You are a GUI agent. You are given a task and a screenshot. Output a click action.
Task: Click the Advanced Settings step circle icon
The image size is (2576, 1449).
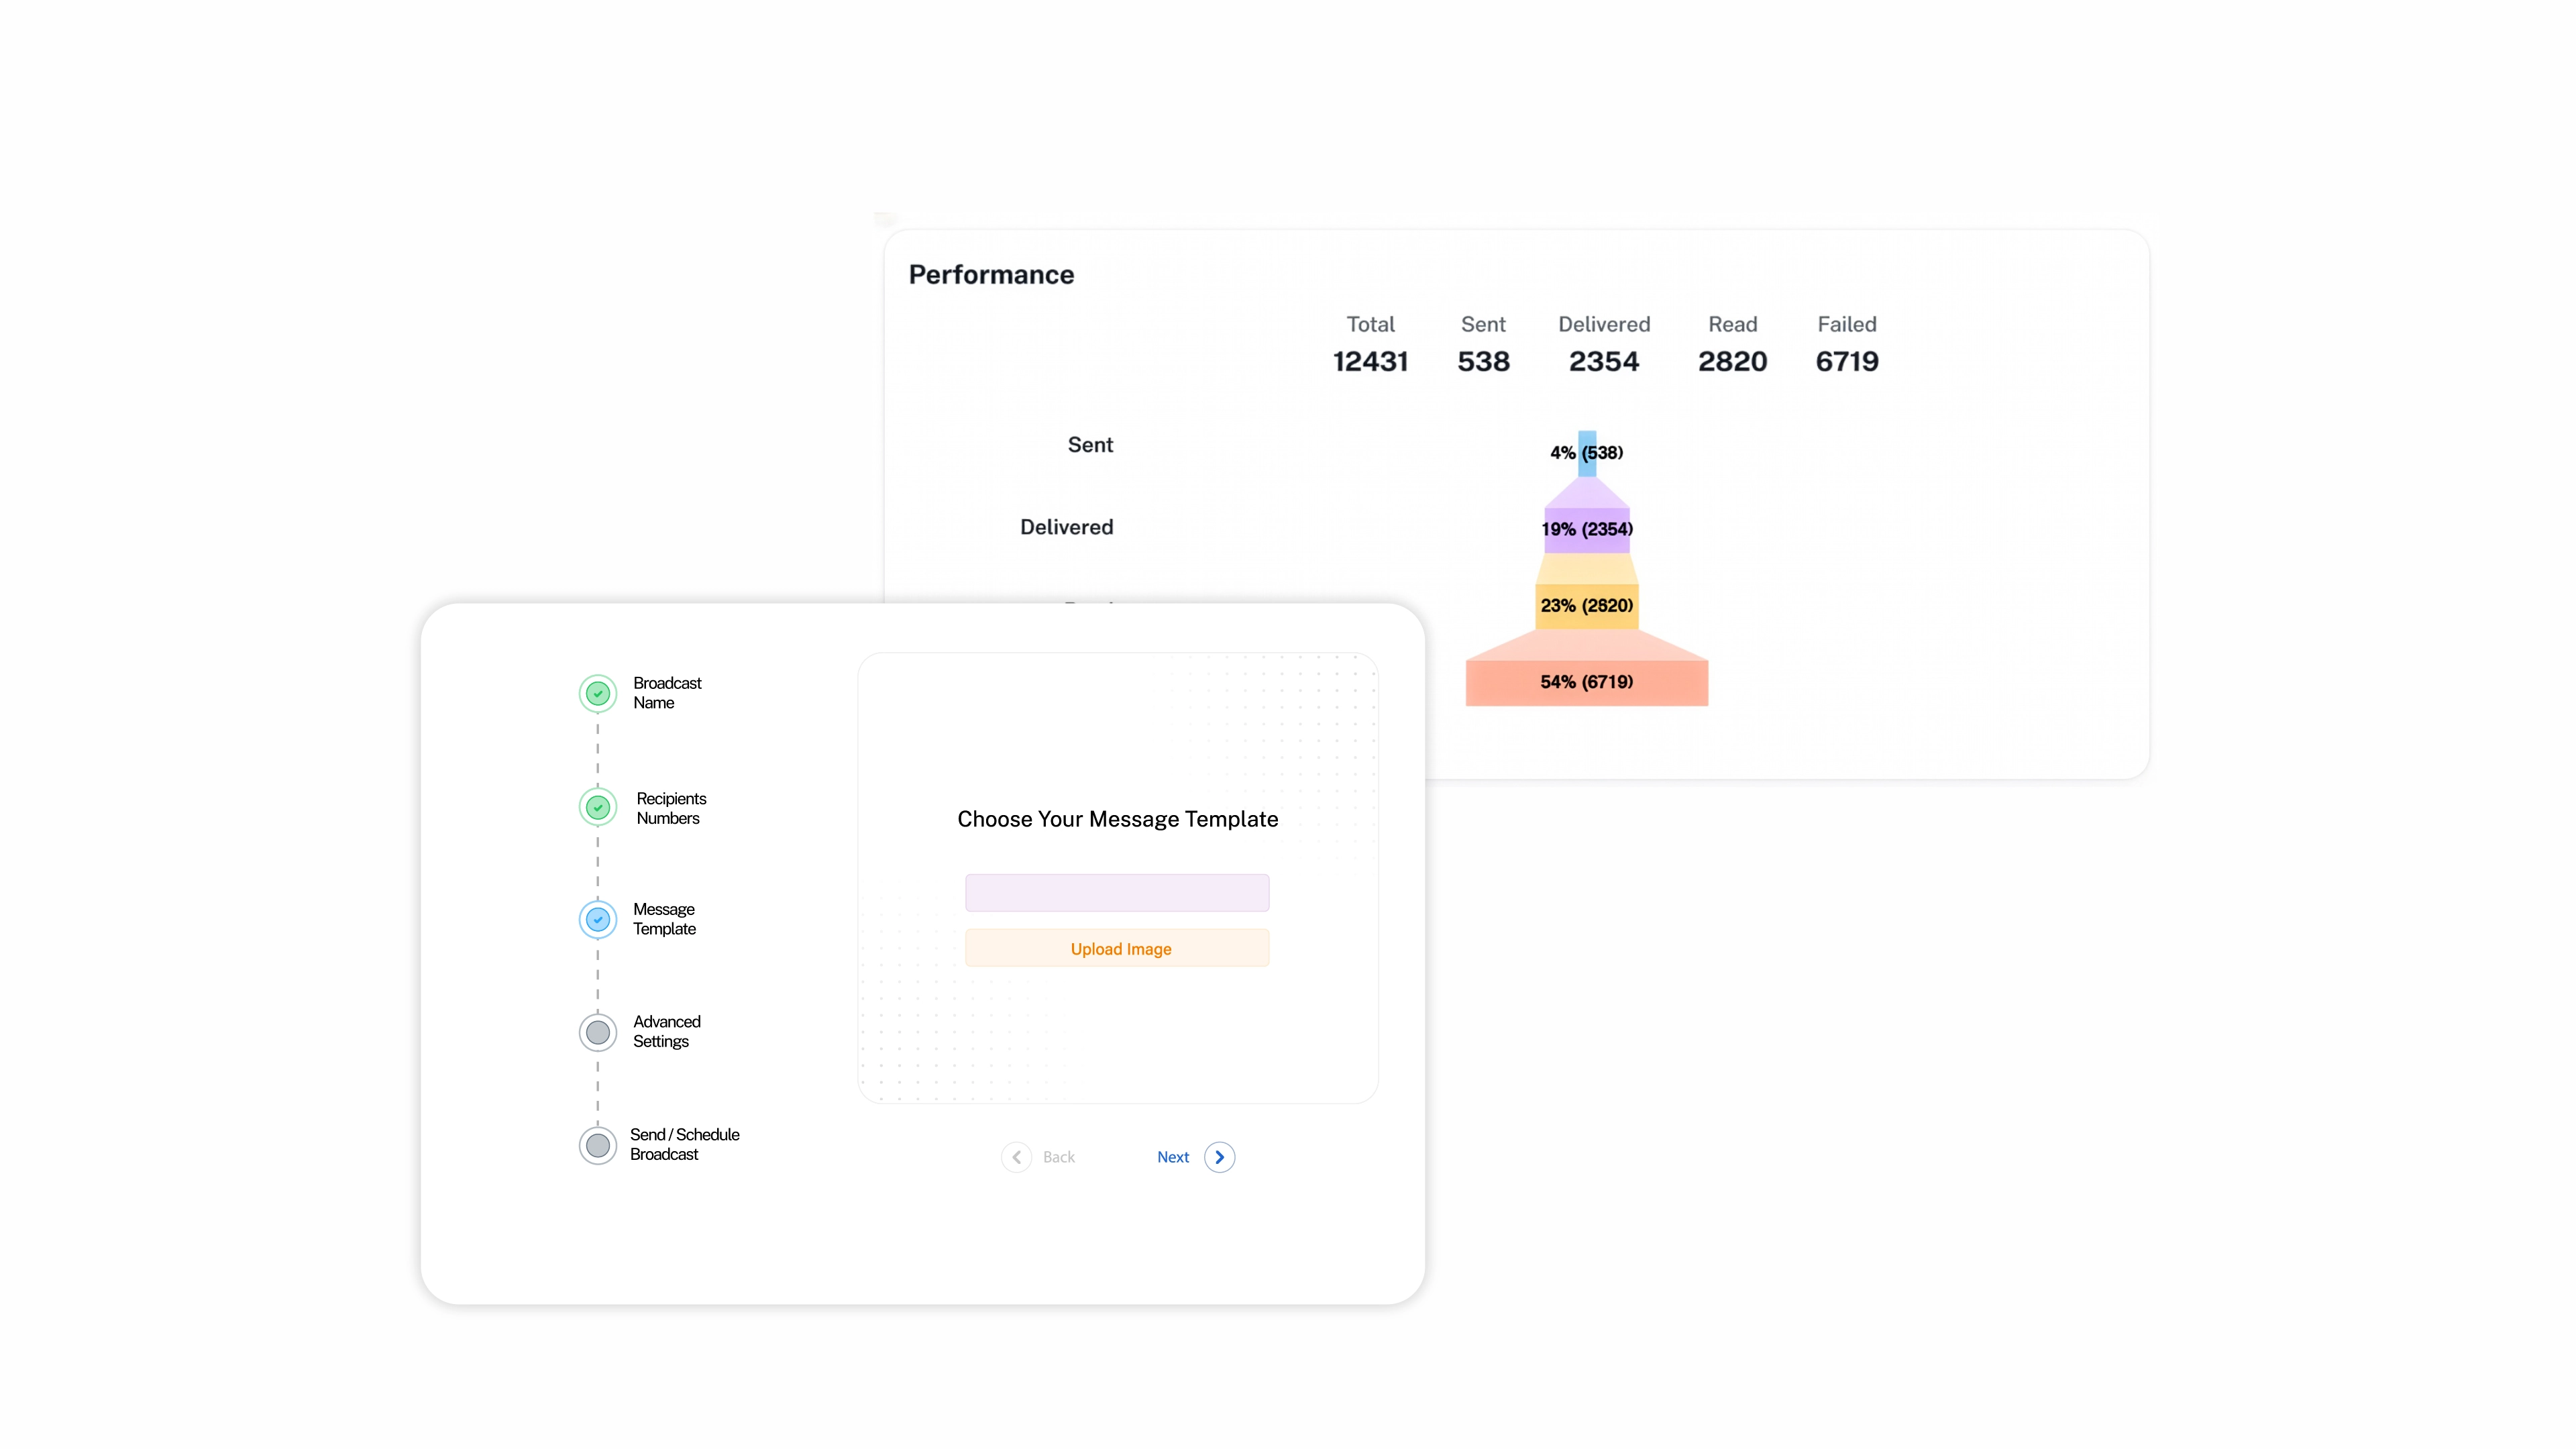click(x=598, y=1032)
